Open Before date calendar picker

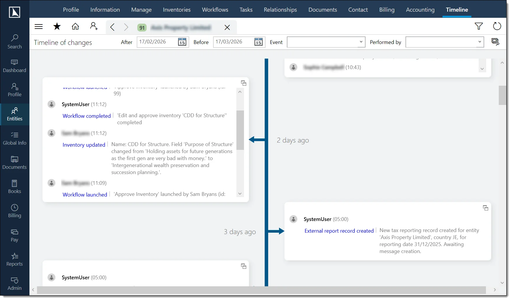259,42
